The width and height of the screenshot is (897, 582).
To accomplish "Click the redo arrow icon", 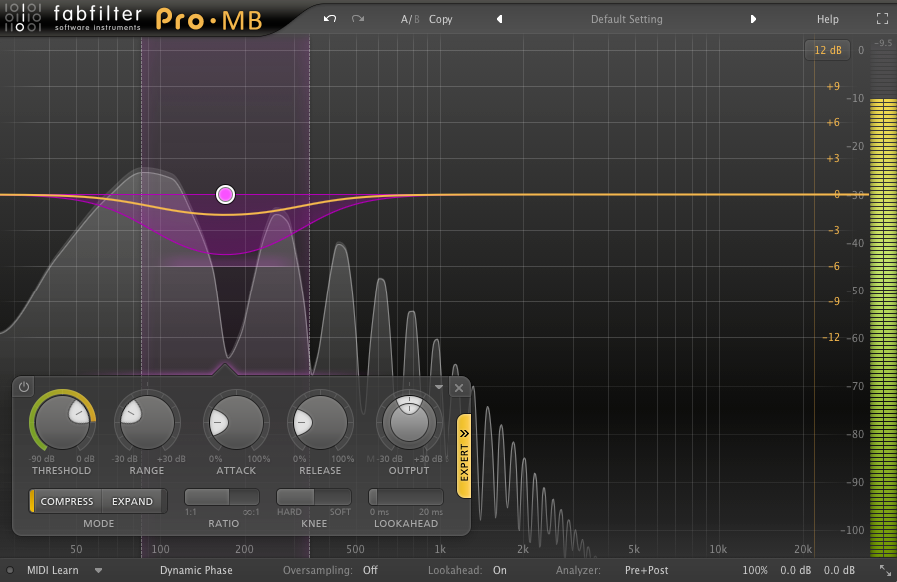I will tap(358, 19).
